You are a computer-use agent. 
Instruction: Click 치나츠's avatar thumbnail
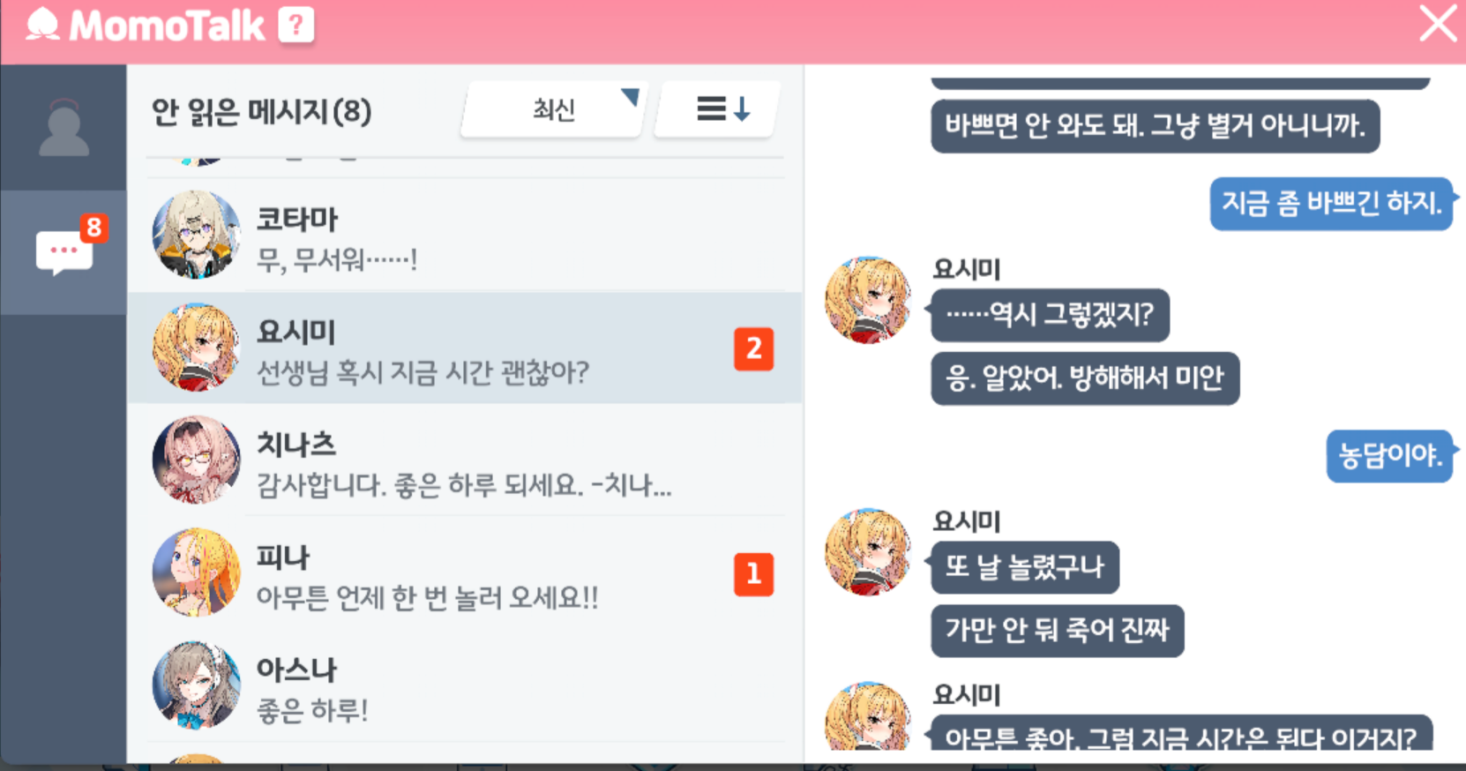[196, 460]
